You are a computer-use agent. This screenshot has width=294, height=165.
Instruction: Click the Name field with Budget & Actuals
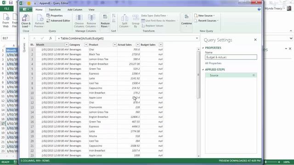[231, 57]
